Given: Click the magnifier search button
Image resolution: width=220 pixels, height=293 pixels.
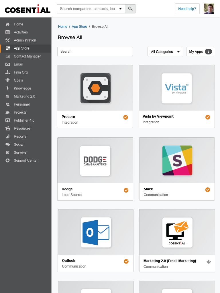Looking at the screenshot, I should point(130,9).
